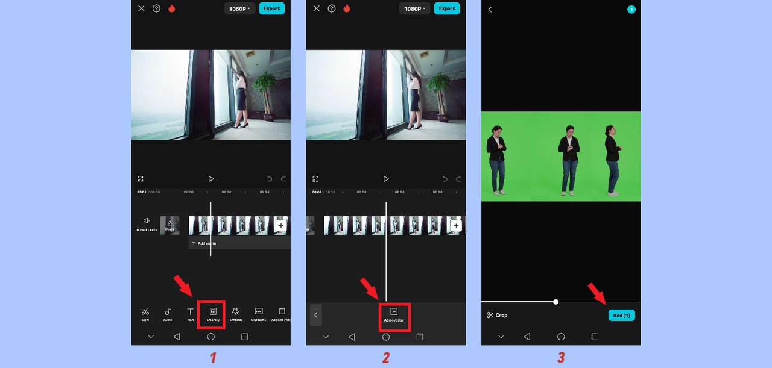
Task: Go back with arrow in third screen
Action: 490,10
